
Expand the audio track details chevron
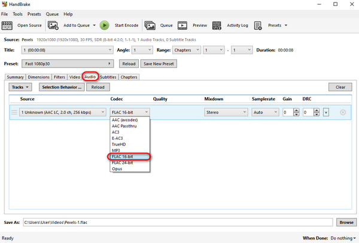click(x=326, y=112)
